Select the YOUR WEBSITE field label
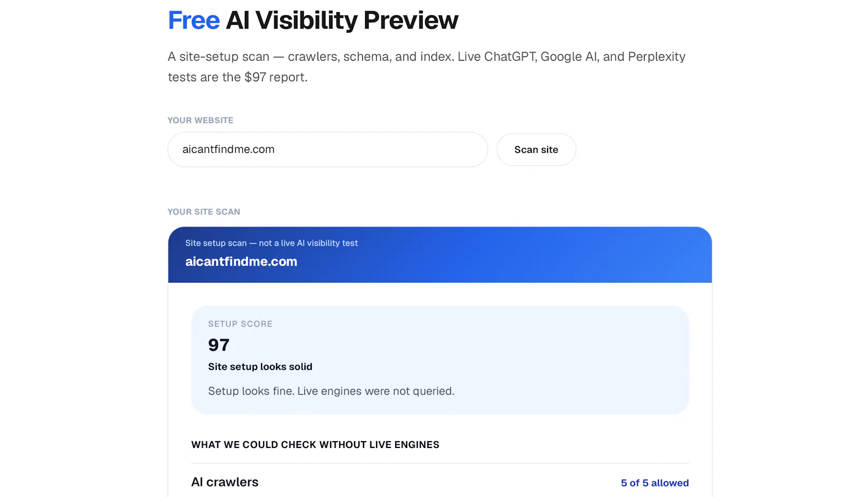The height and width of the screenshot is (497, 844). click(x=200, y=120)
